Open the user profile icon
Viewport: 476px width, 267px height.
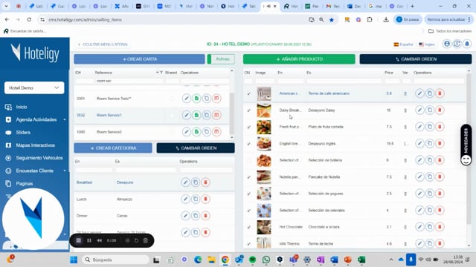(x=447, y=44)
